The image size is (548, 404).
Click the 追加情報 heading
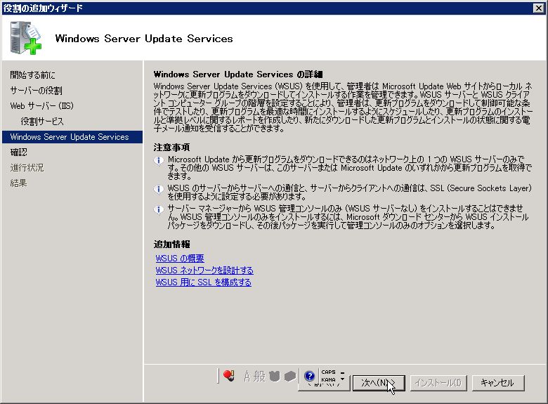171,245
